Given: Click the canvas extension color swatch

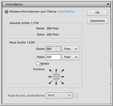Looking at the screenshot, I should pyautogui.click(x=76, y=96).
